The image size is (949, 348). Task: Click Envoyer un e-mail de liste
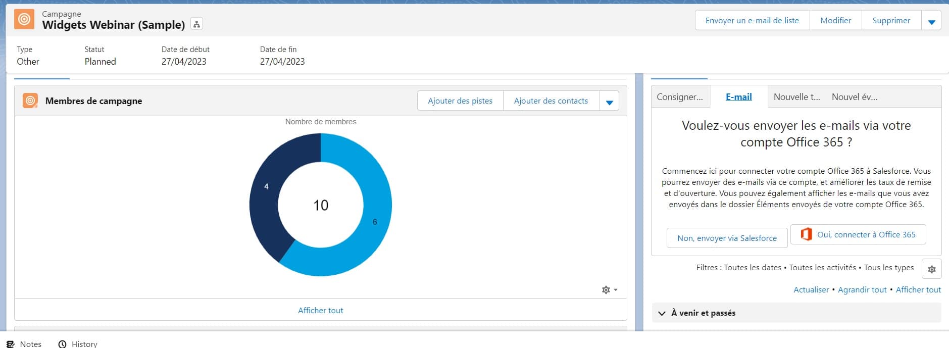[752, 21]
